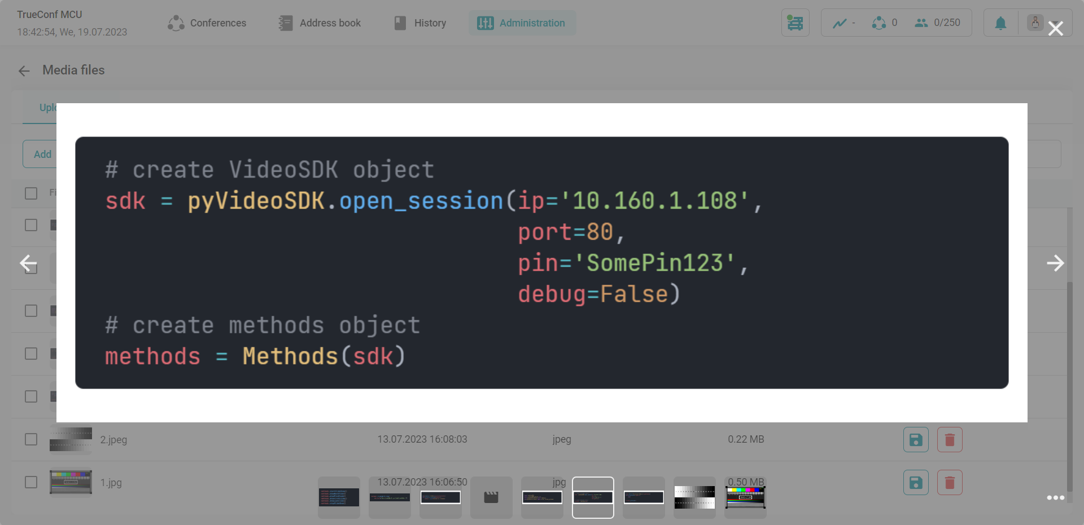The image size is (1084, 525).
Task: Click the server status icon in the header
Action: [x=795, y=23]
